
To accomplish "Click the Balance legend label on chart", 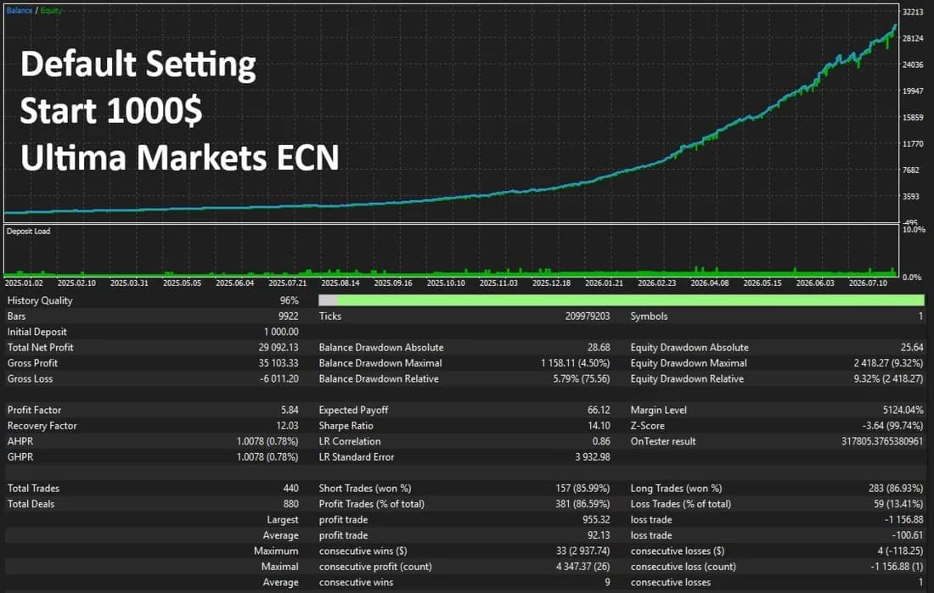I will [x=19, y=11].
